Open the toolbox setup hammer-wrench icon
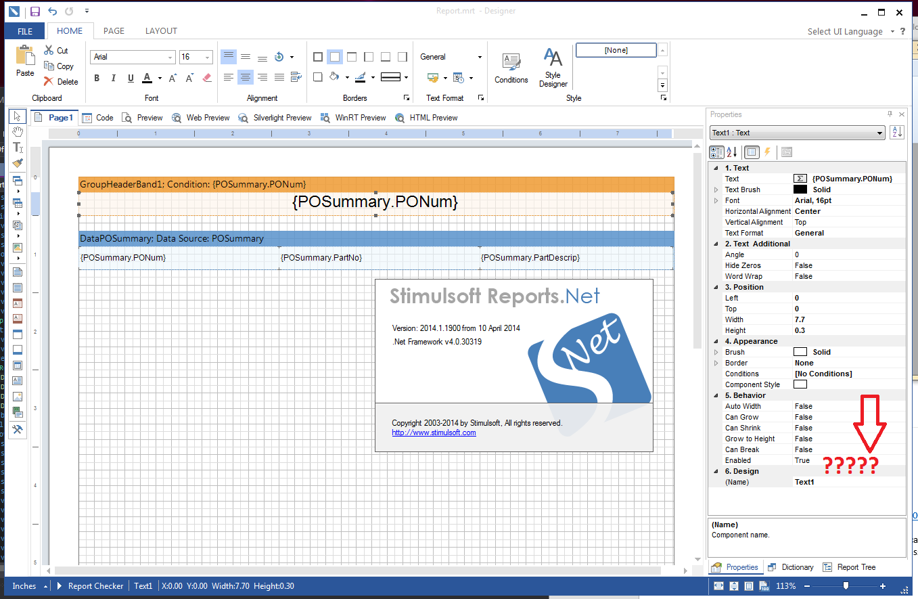 [x=18, y=430]
